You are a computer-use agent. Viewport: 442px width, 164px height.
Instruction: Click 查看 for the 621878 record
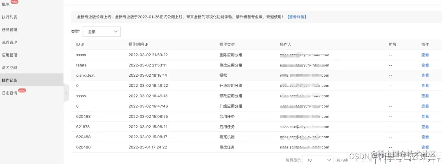point(425,126)
